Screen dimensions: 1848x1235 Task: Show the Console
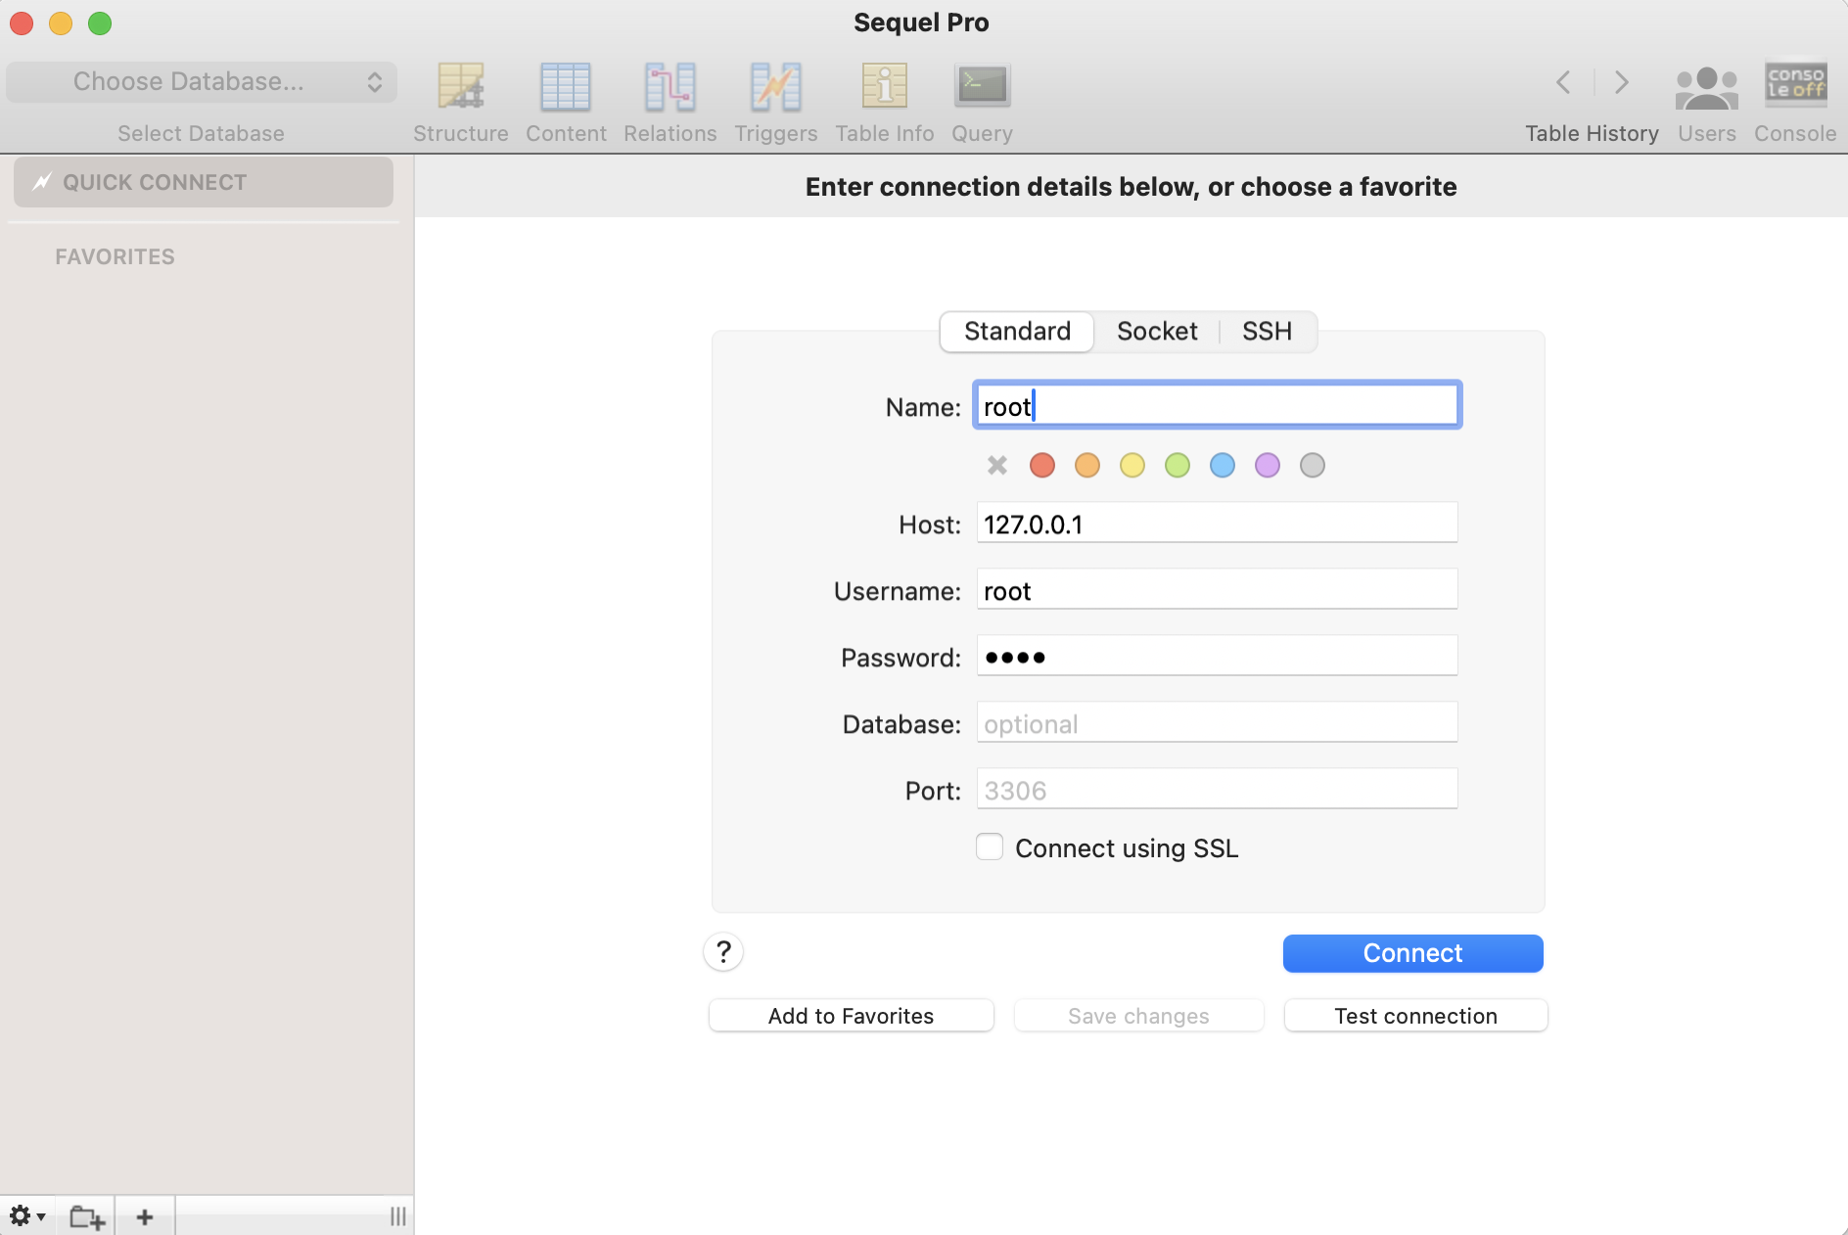(1795, 102)
